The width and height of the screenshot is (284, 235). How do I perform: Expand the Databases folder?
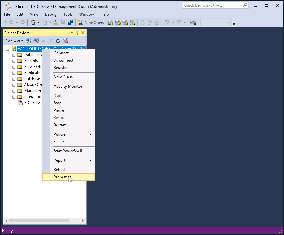coord(14,55)
